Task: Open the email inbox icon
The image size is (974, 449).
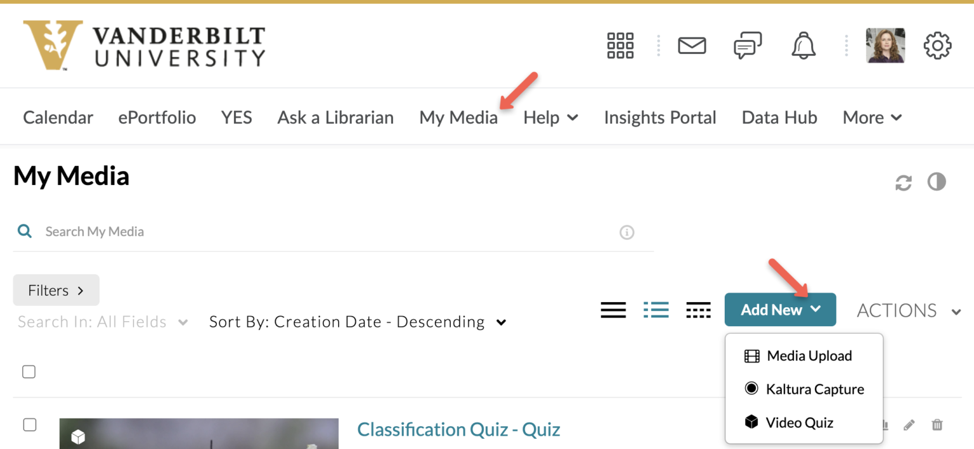Action: [692, 45]
